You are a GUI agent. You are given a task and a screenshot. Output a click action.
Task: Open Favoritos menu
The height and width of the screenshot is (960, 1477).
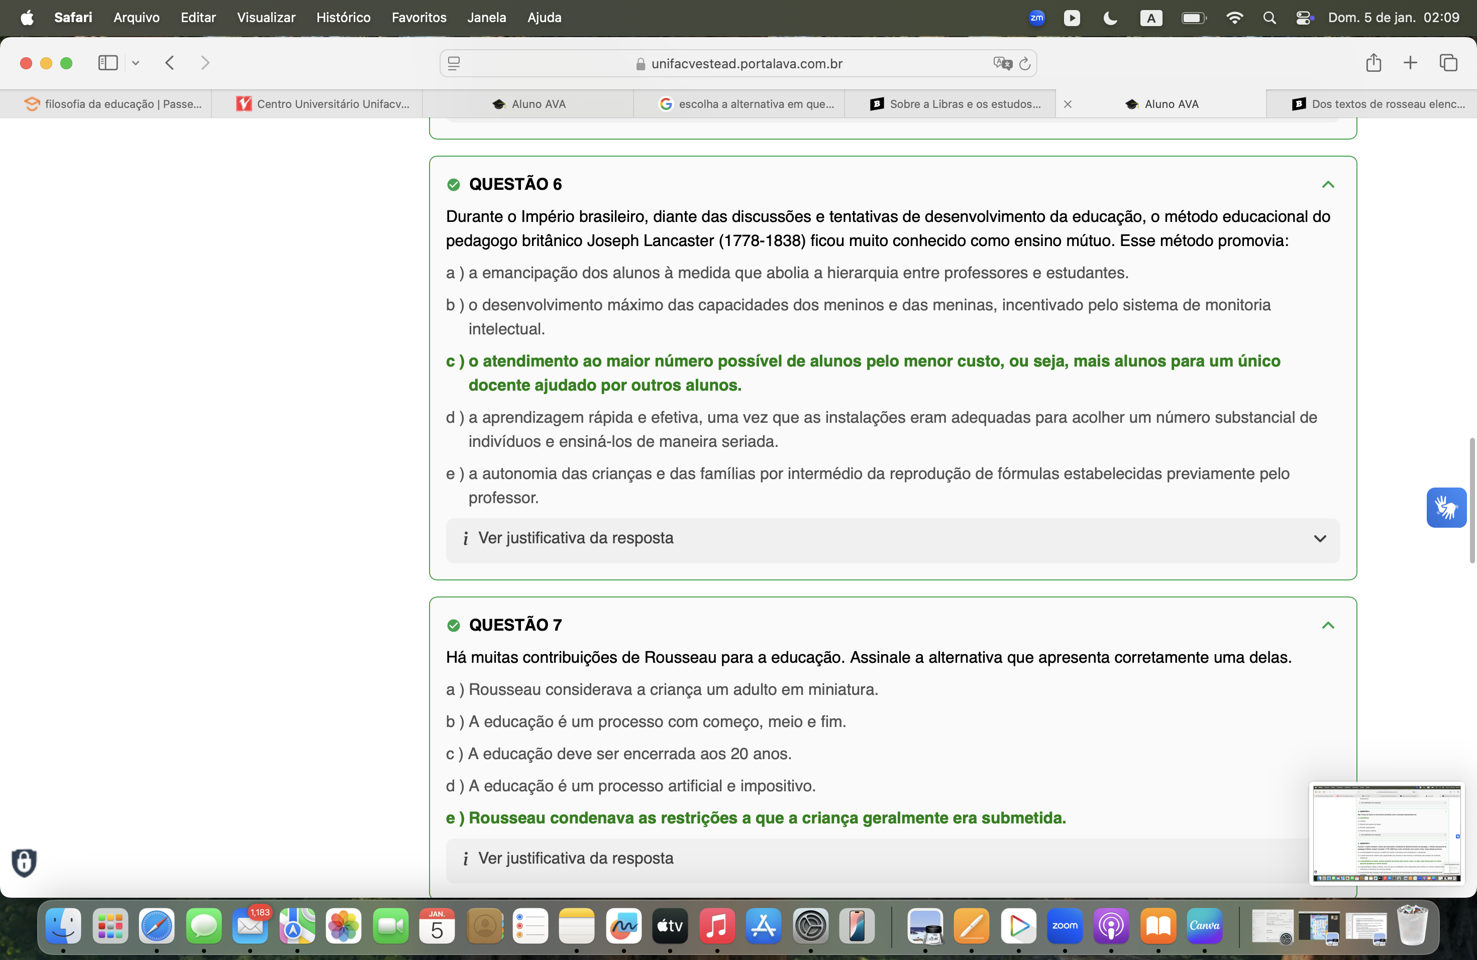[x=419, y=18]
